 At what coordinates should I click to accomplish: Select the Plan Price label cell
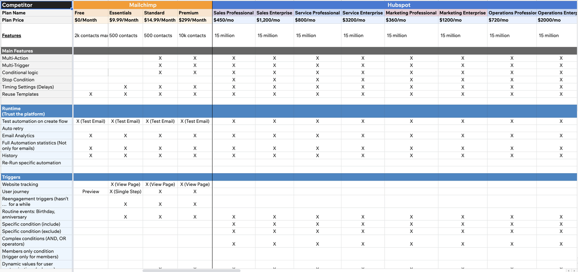click(36, 20)
